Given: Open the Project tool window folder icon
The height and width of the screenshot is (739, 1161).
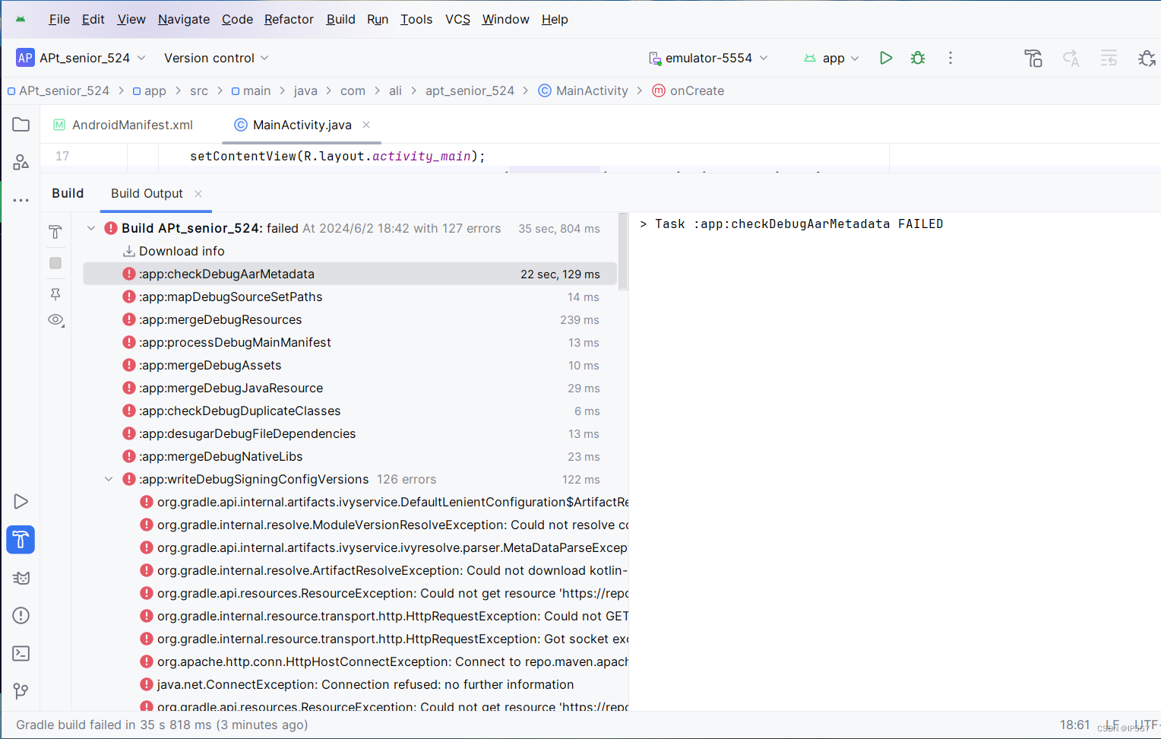Looking at the screenshot, I should tap(21, 124).
